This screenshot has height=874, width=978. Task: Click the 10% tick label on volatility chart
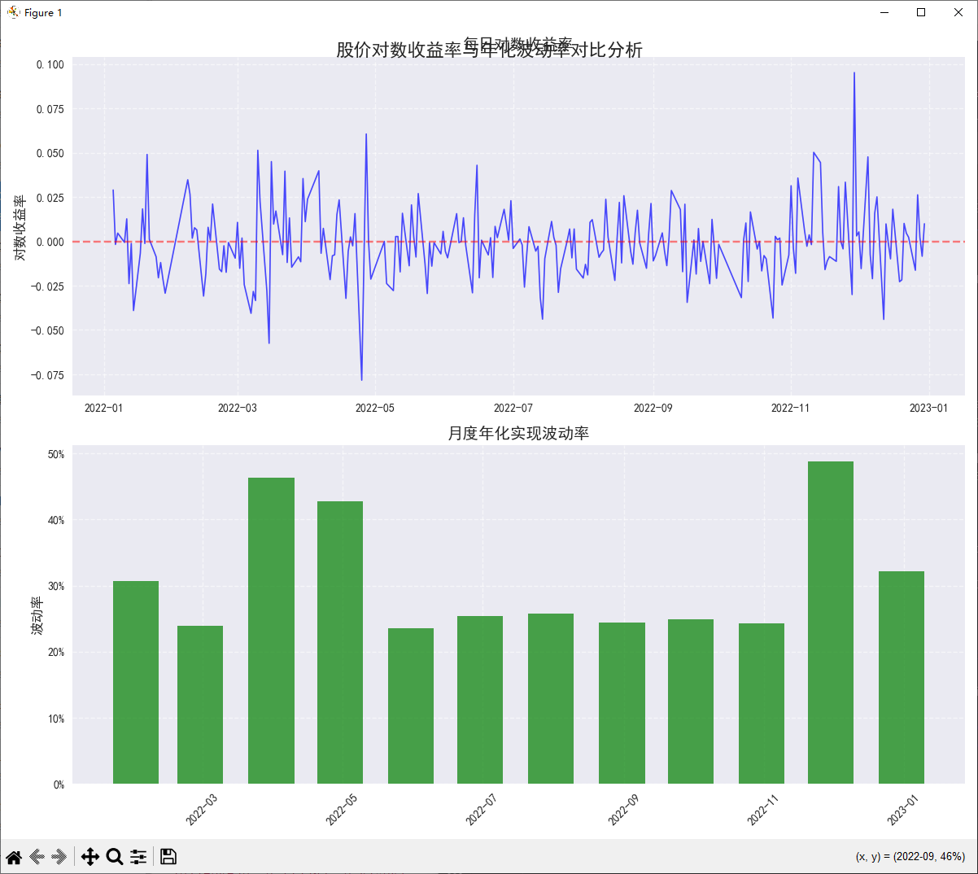[x=56, y=719]
